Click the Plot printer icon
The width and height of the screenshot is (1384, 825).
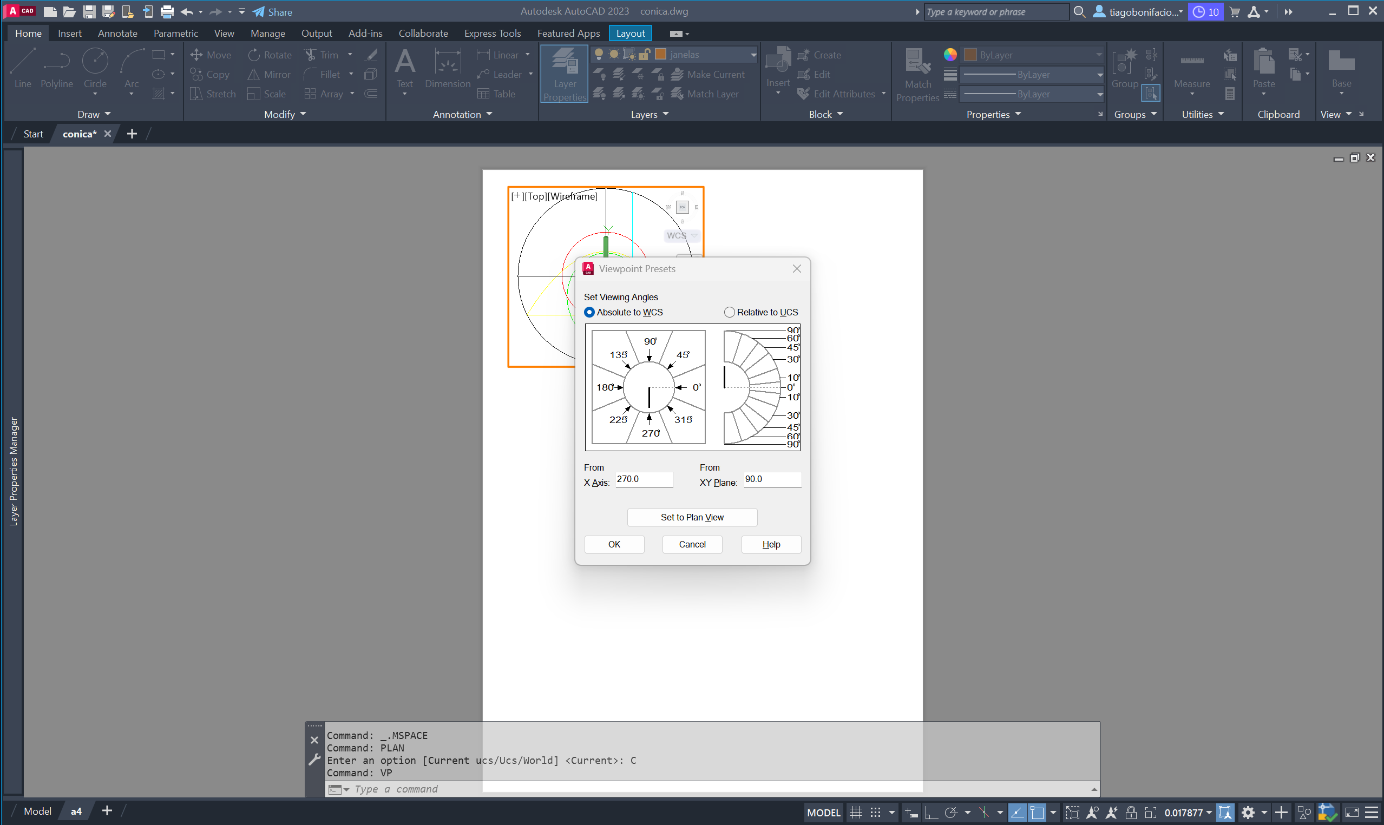pyautogui.click(x=167, y=12)
